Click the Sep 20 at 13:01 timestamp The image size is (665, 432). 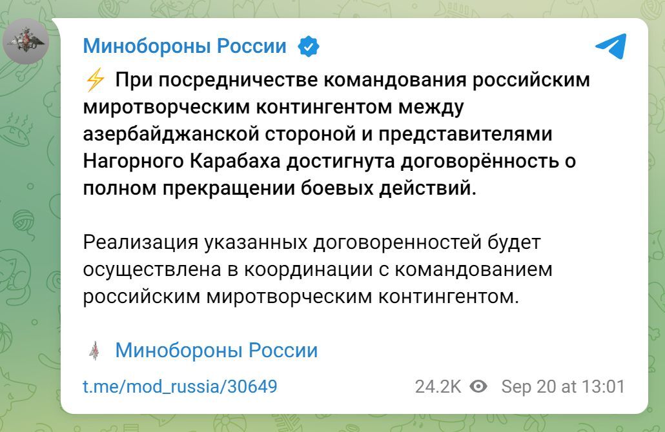(563, 387)
